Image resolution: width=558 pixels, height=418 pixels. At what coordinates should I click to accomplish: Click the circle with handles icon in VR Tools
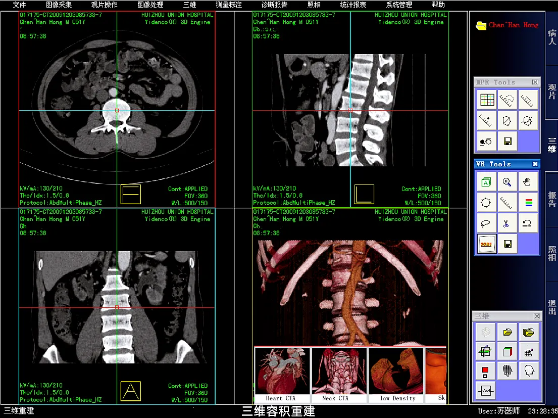click(x=486, y=203)
